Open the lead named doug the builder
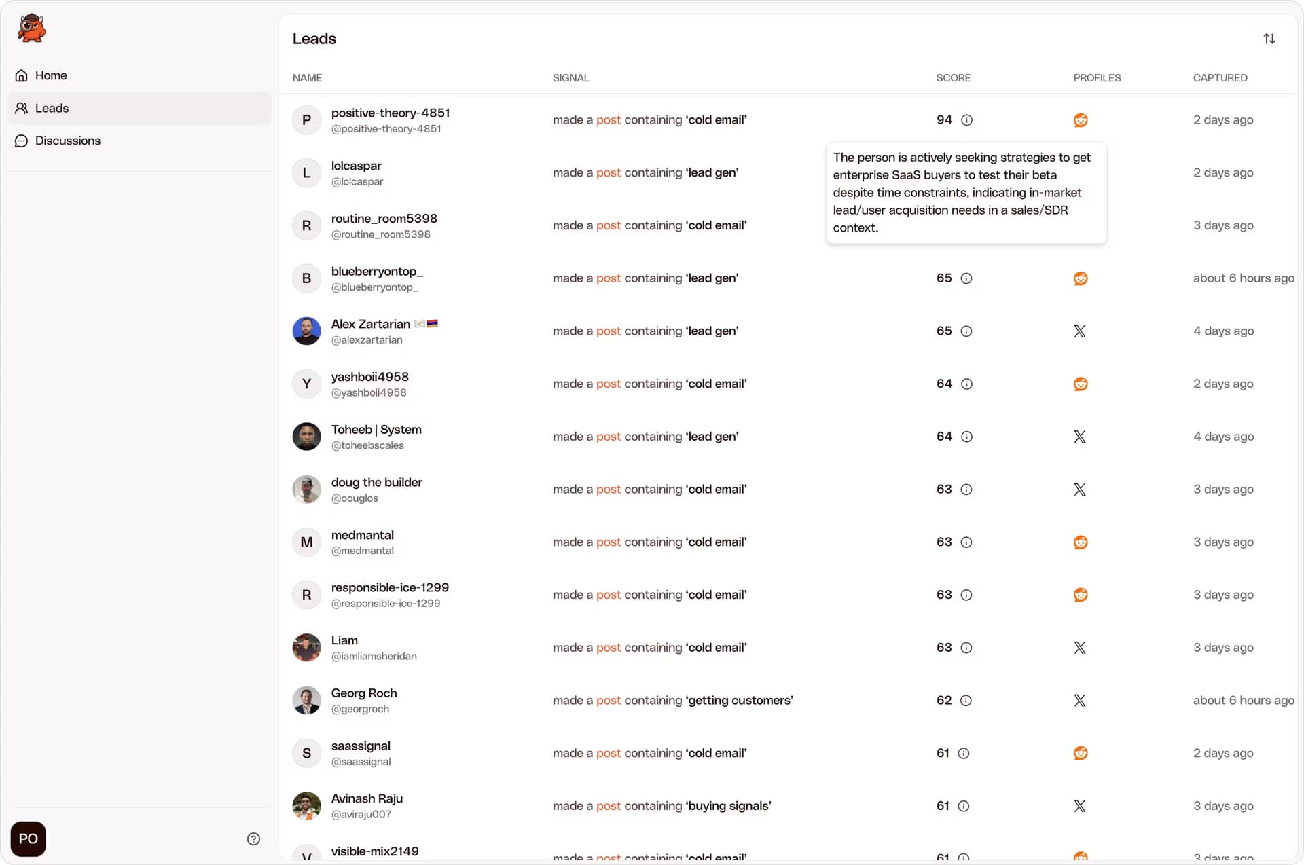The width and height of the screenshot is (1304, 865). [x=376, y=482]
